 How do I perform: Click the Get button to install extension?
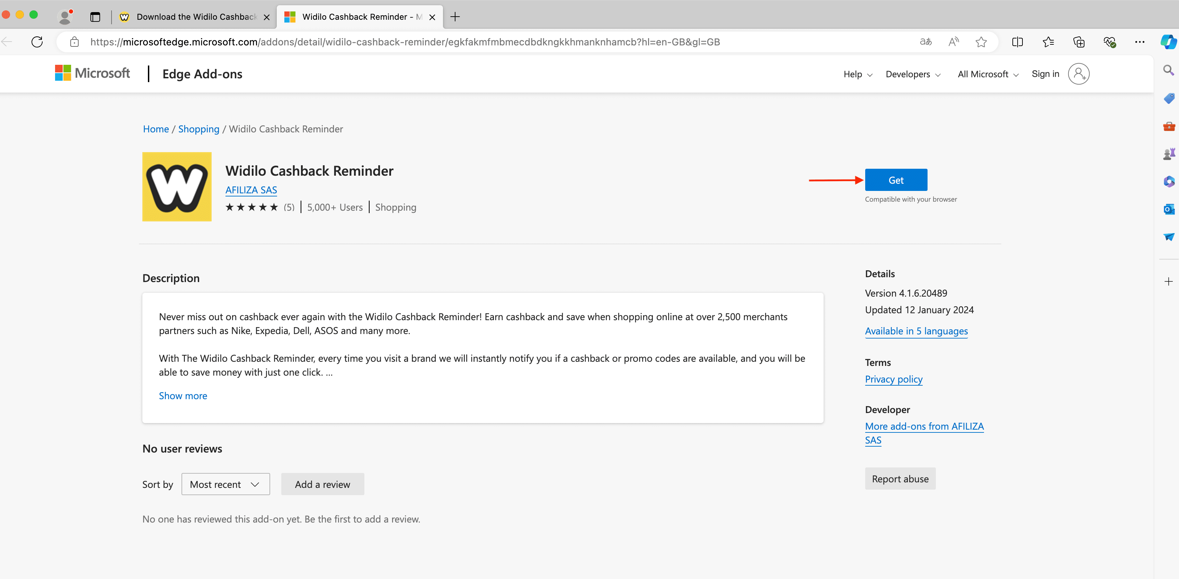pos(896,180)
